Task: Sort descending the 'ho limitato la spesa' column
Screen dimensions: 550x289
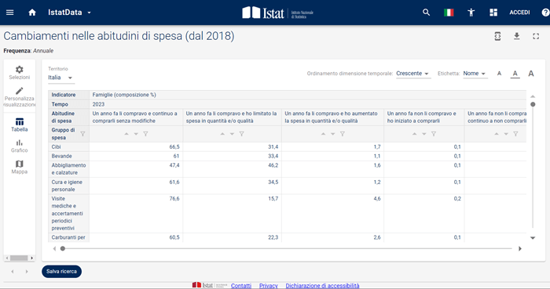Action: point(233,134)
